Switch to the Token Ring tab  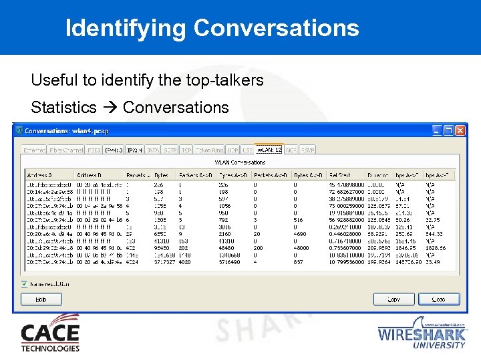coord(209,150)
